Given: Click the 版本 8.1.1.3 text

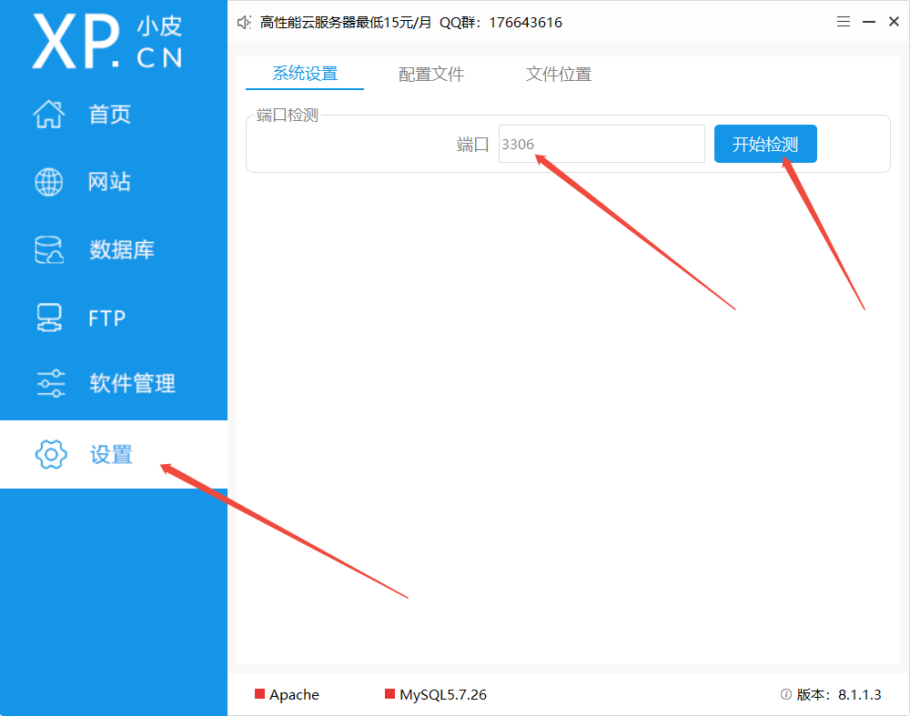Looking at the screenshot, I should pos(839,695).
